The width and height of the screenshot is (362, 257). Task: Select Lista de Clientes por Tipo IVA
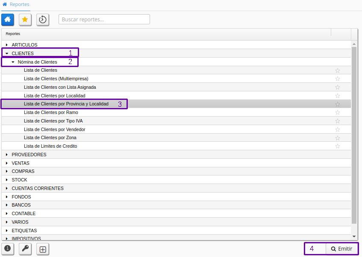point(176,121)
